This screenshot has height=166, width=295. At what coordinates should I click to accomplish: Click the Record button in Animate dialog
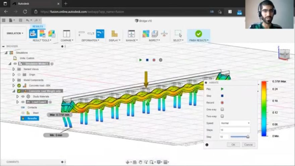[222, 103]
